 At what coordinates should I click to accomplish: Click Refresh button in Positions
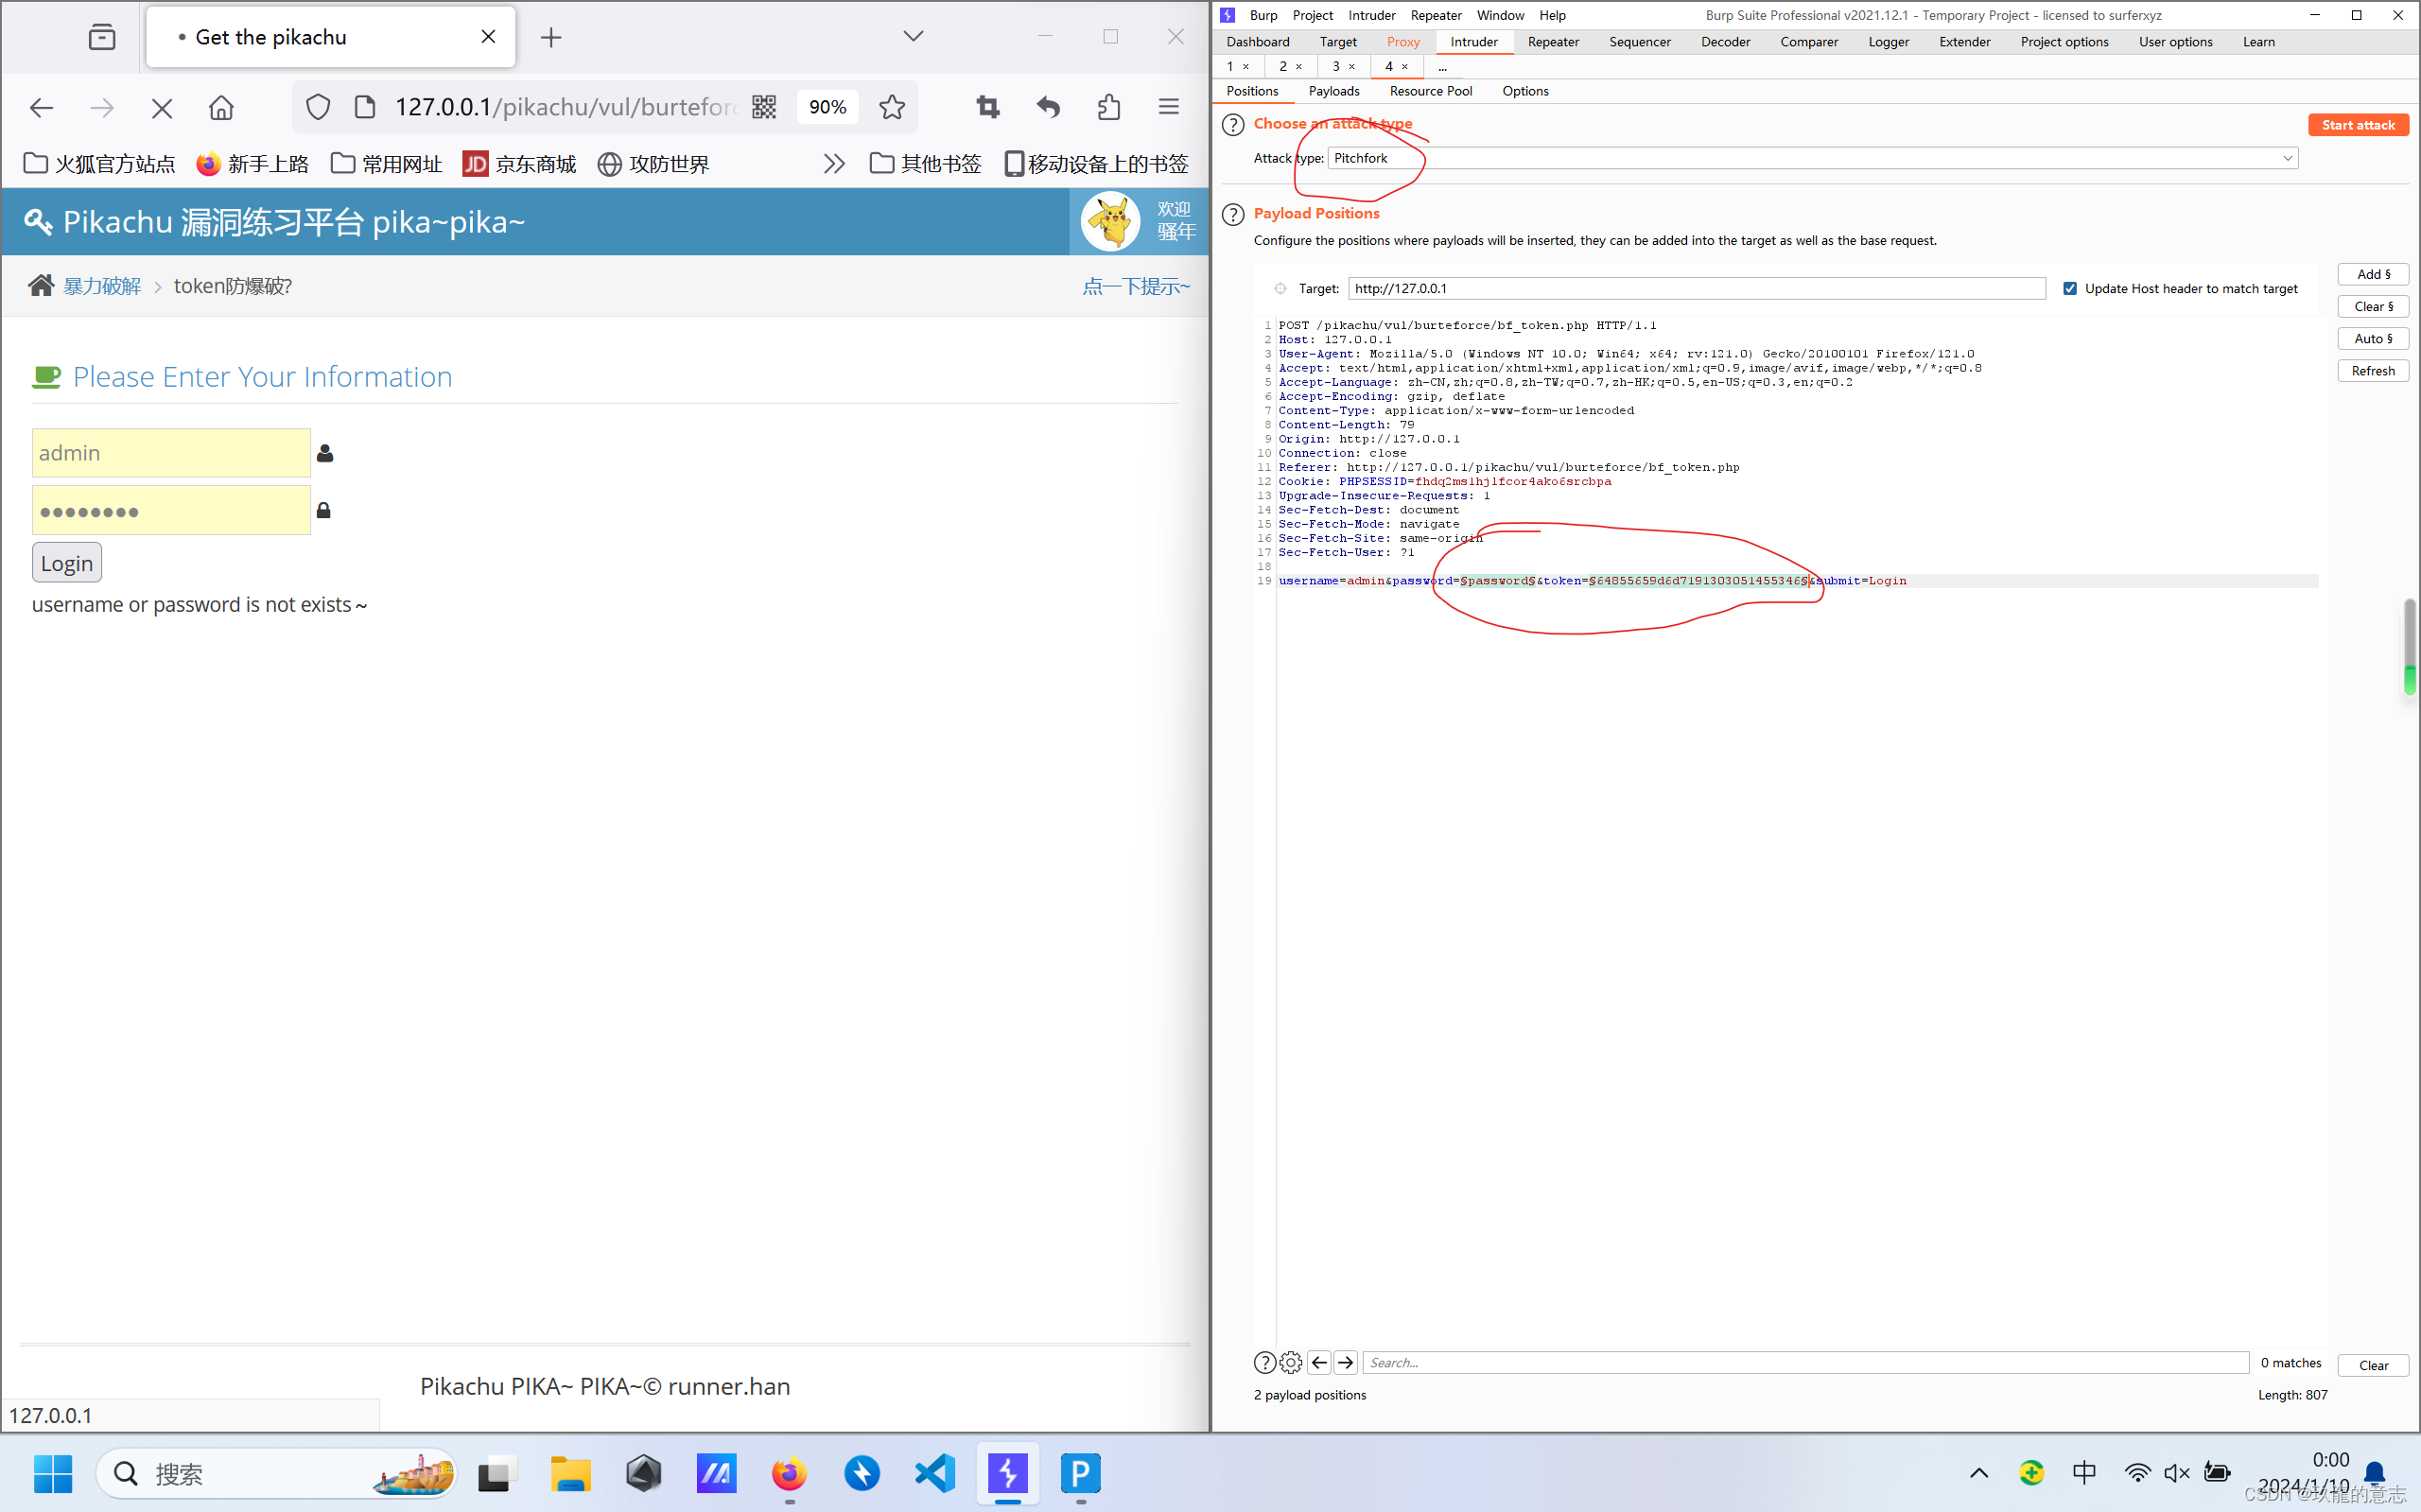tap(2373, 371)
